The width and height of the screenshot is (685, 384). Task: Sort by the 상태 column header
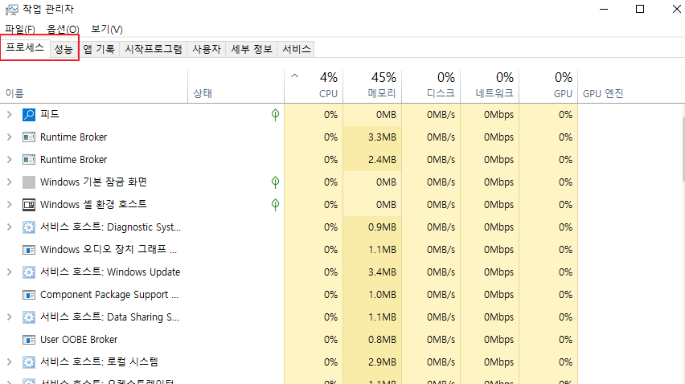pos(236,87)
